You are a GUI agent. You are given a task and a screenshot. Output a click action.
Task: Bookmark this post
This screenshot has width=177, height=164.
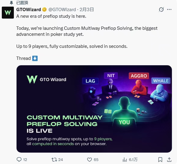(160, 159)
